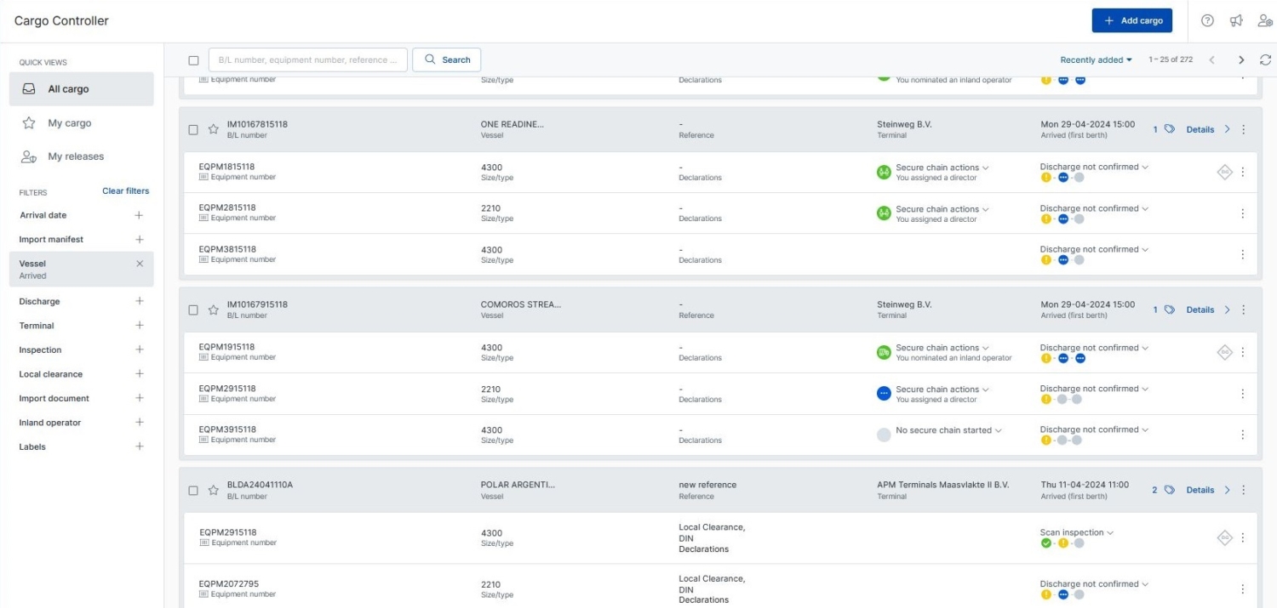The image size is (1277, 608).
Task: Open kebab menu for BLDA24041110A row
Action: coord(1243,491)
